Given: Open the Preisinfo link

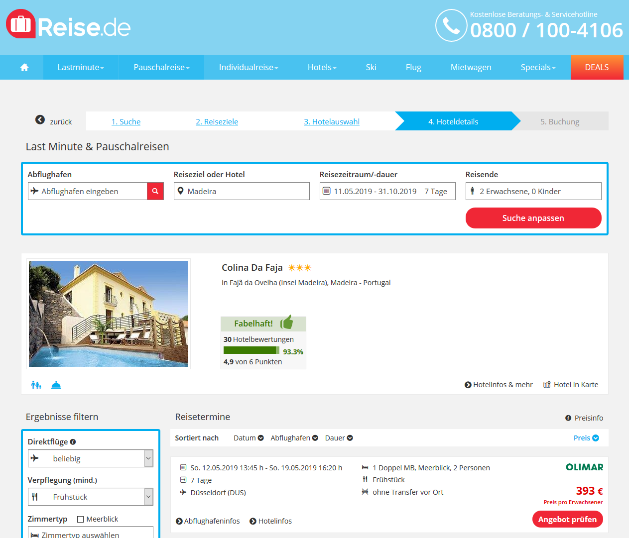Looking at the screenshot, I should pyautogui.click(x=584, y=418).
